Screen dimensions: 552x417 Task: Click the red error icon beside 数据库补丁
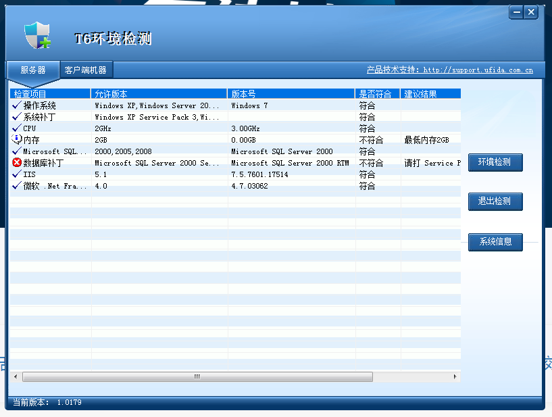coord(16,162)
